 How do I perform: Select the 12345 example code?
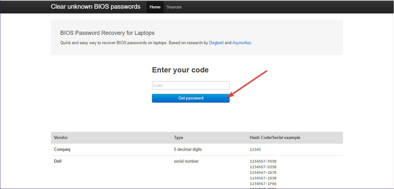[255, 150]
